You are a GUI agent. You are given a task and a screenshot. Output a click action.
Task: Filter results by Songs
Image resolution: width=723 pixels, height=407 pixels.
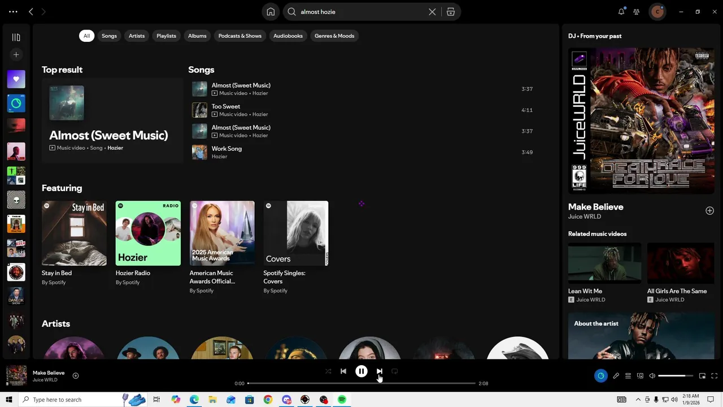pyautogui.click(x=109, y=36)
